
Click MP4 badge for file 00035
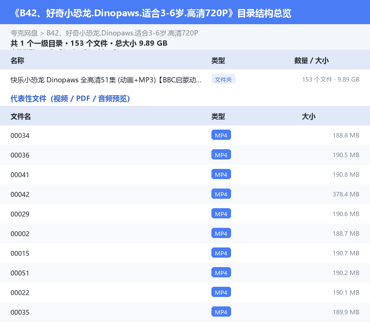(x=221, y=312)
